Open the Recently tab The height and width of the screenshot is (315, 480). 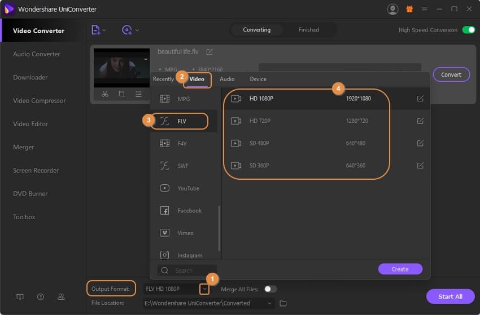click(x=163, y=79)
